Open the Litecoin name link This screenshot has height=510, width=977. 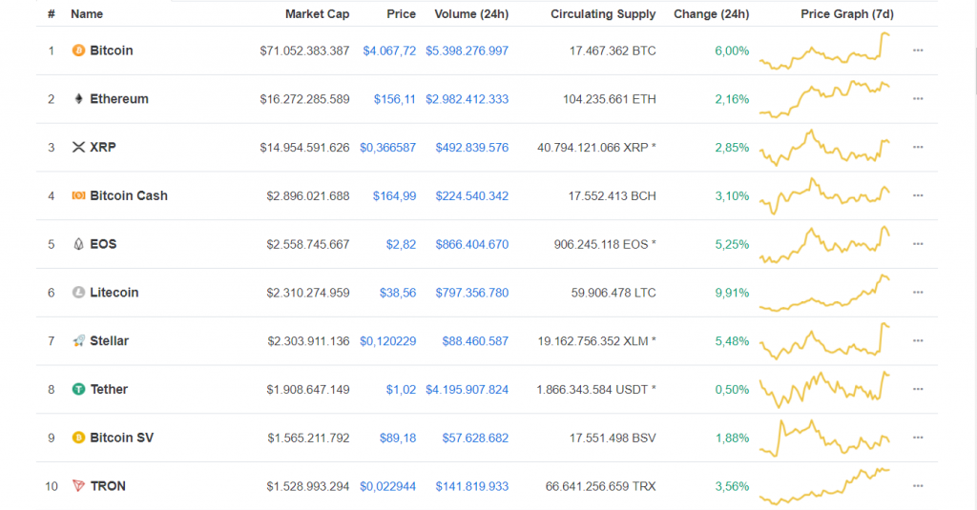click(114, 292)
